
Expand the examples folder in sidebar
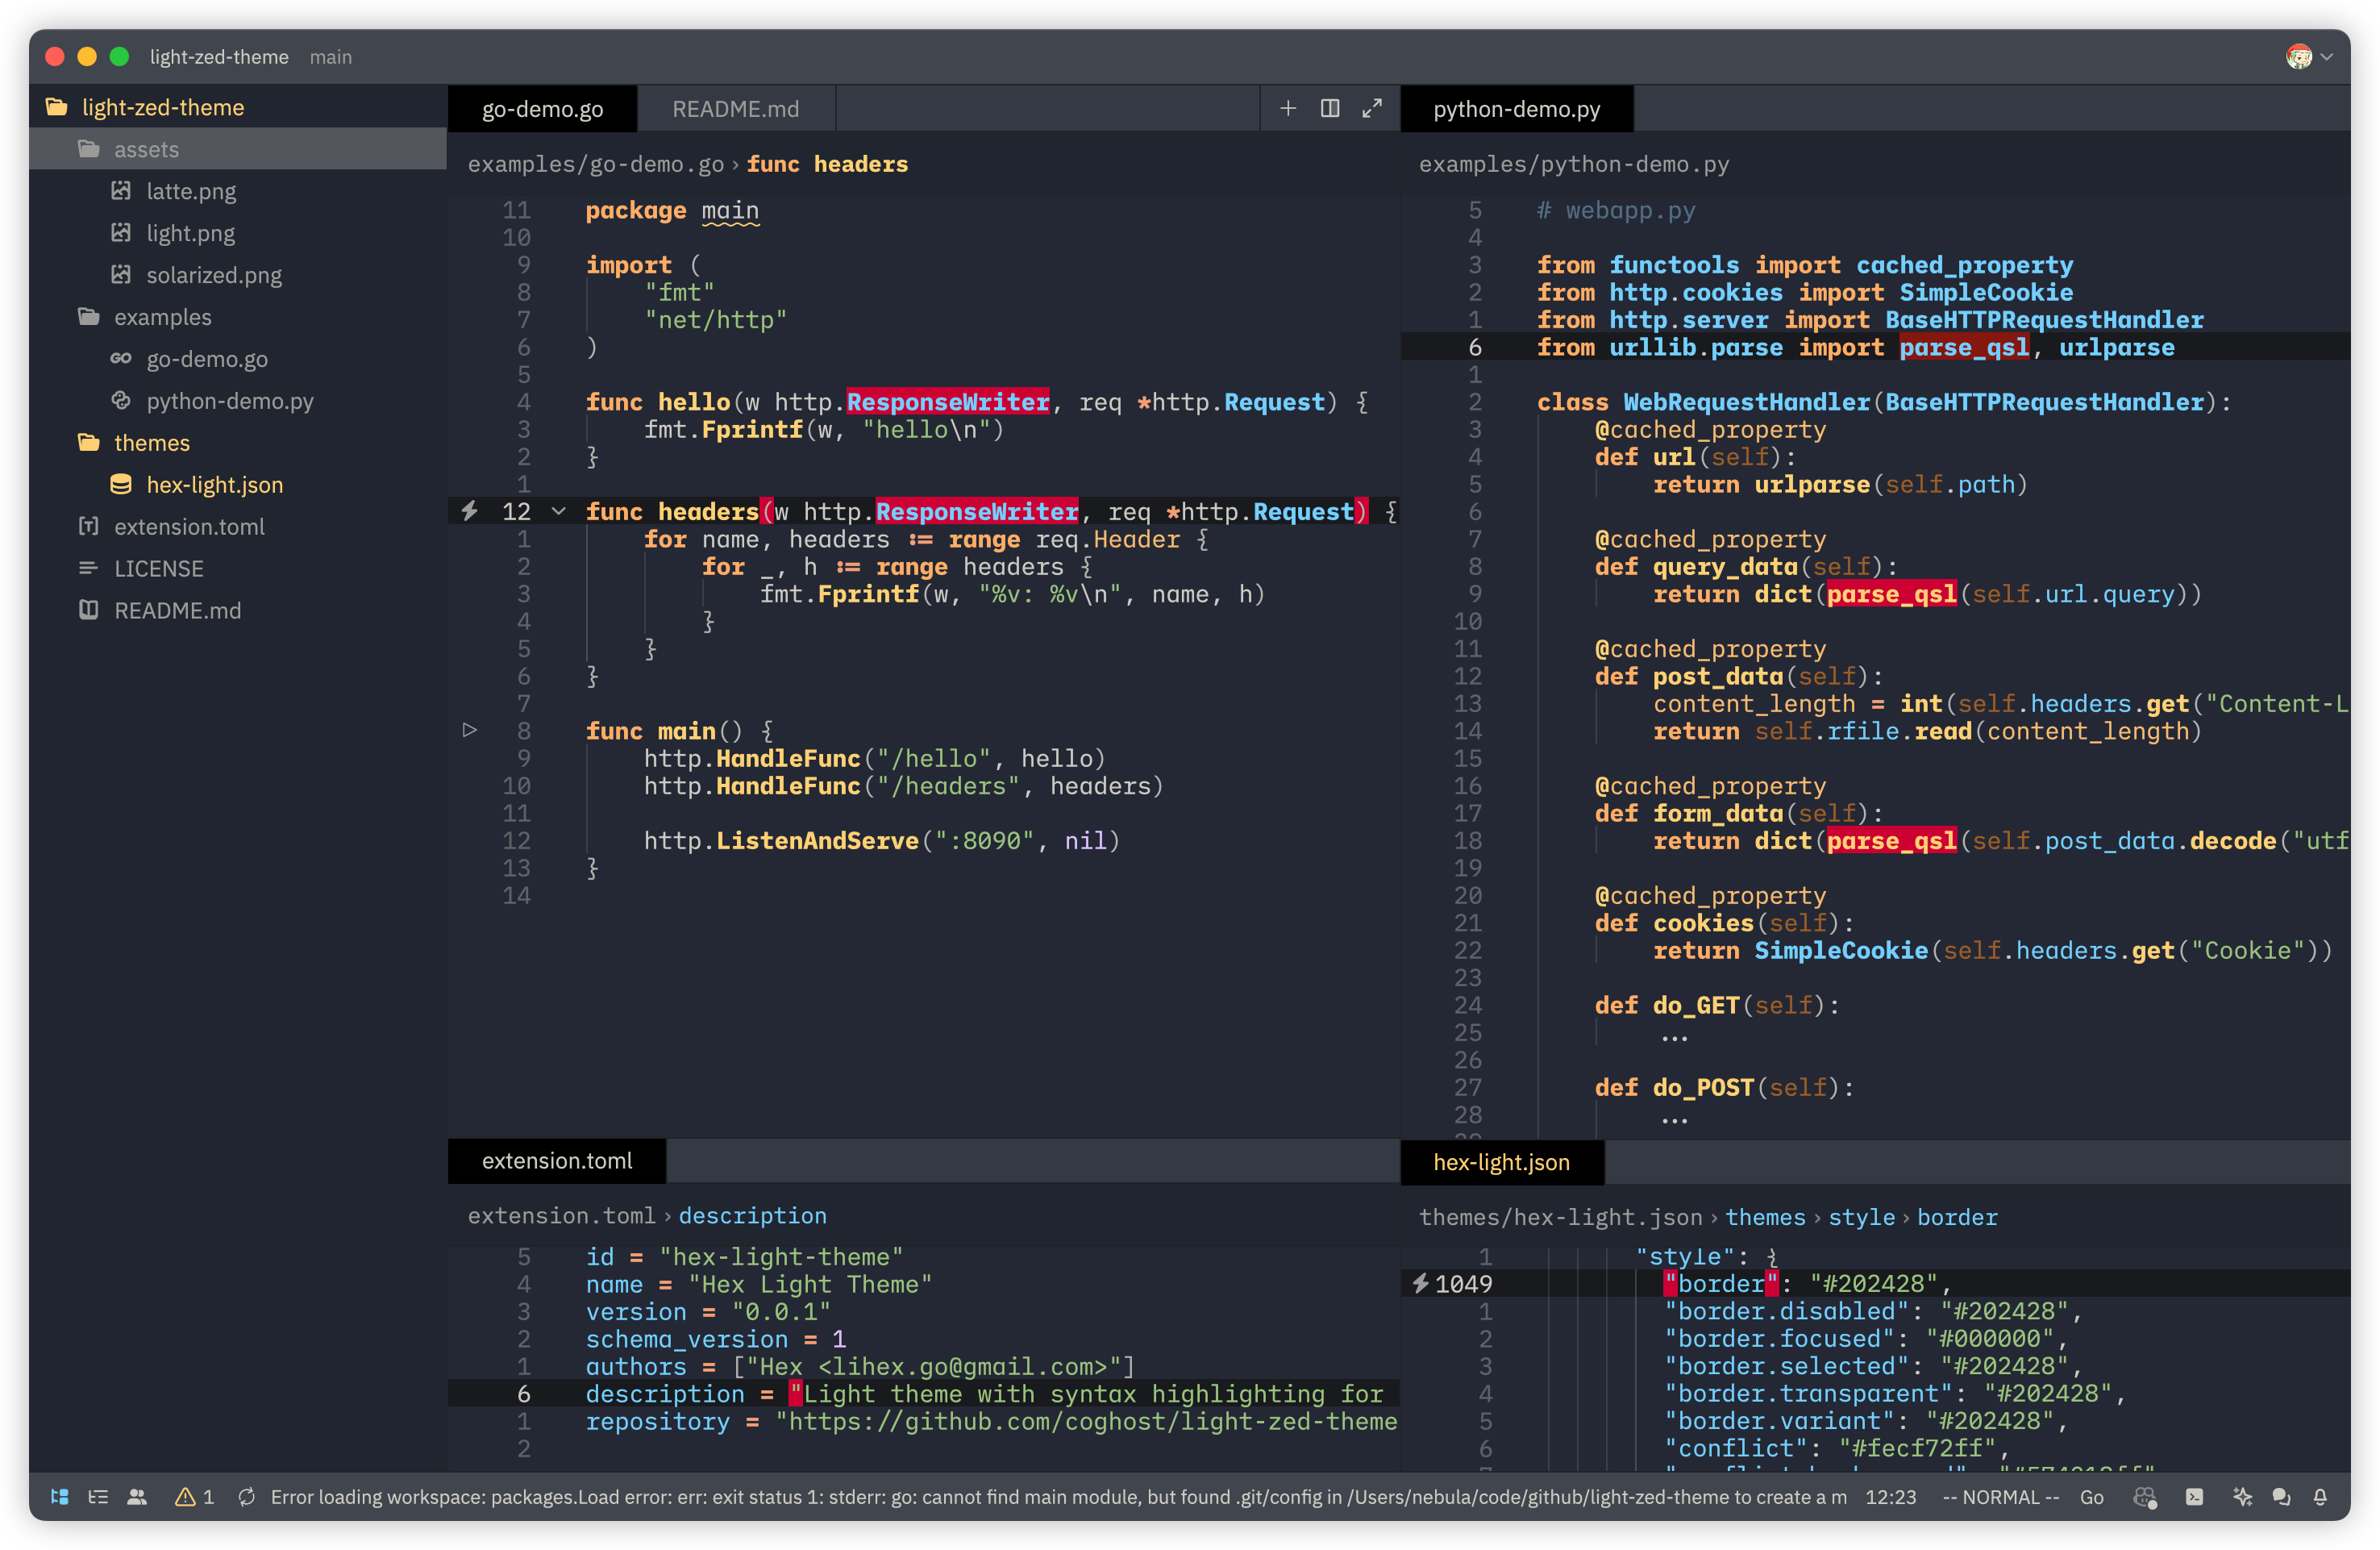click(x=163, y=316)
